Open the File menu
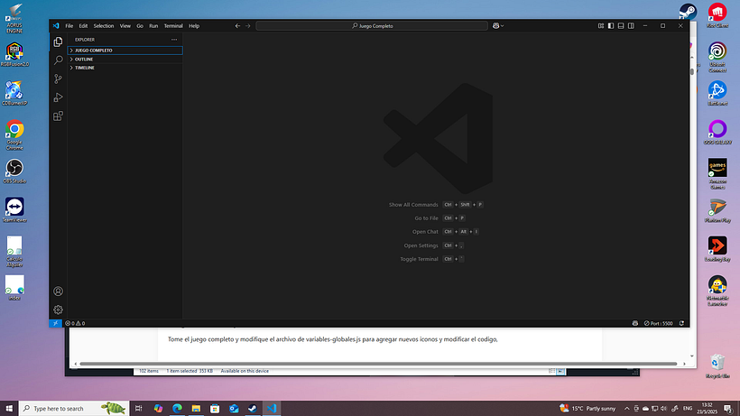 tap(69, 26)
